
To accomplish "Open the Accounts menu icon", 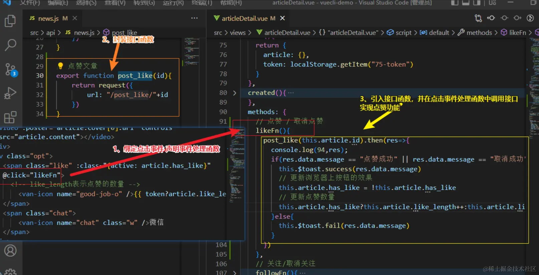I will (10, 250).
